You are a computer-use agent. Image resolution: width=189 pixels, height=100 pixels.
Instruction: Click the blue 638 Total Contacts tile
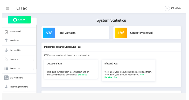pyautogui.click(x=49, y=33)
